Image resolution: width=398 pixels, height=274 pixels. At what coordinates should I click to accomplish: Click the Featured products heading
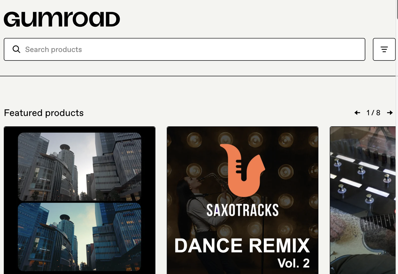coord(44,113)
